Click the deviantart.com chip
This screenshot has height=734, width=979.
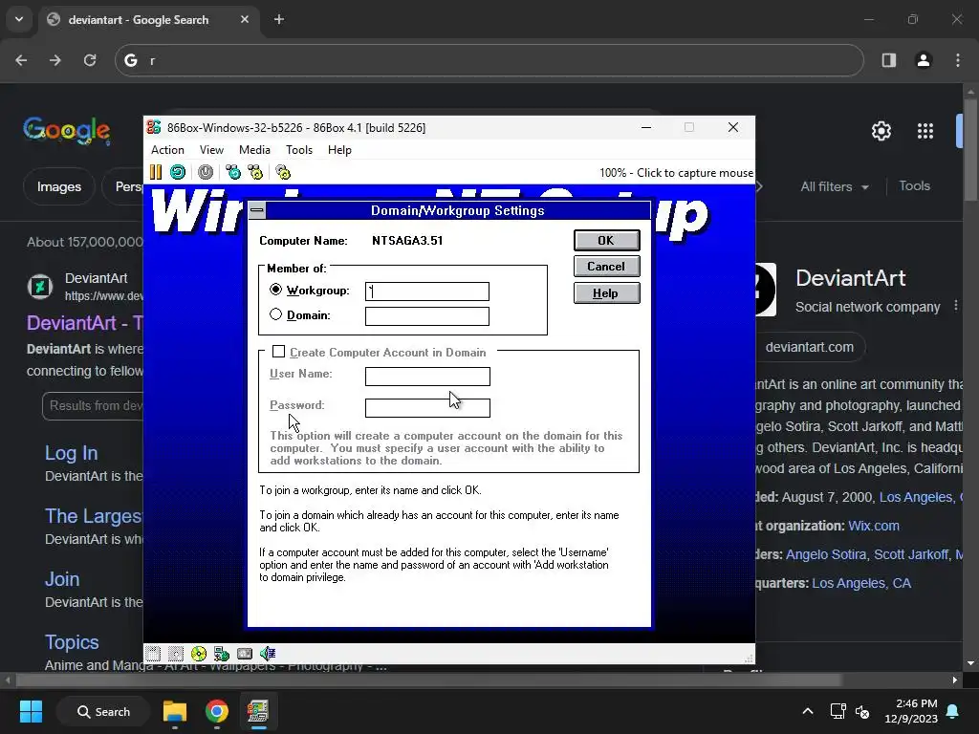click(809, 347)
